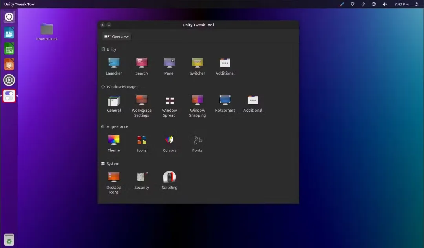Select the Unity section heading
Screen dimensions: 424x248
click(x=109, y=49)
